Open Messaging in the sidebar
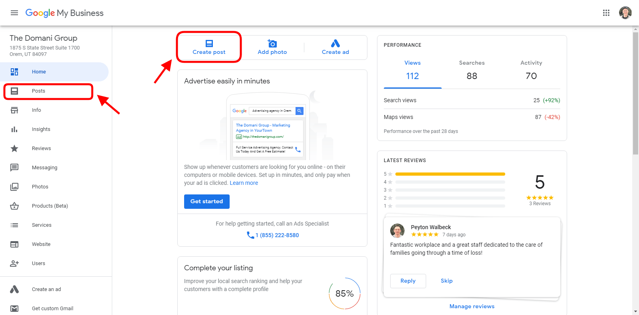The height and width of the screenshot is (315, 639). click(54, 168)
